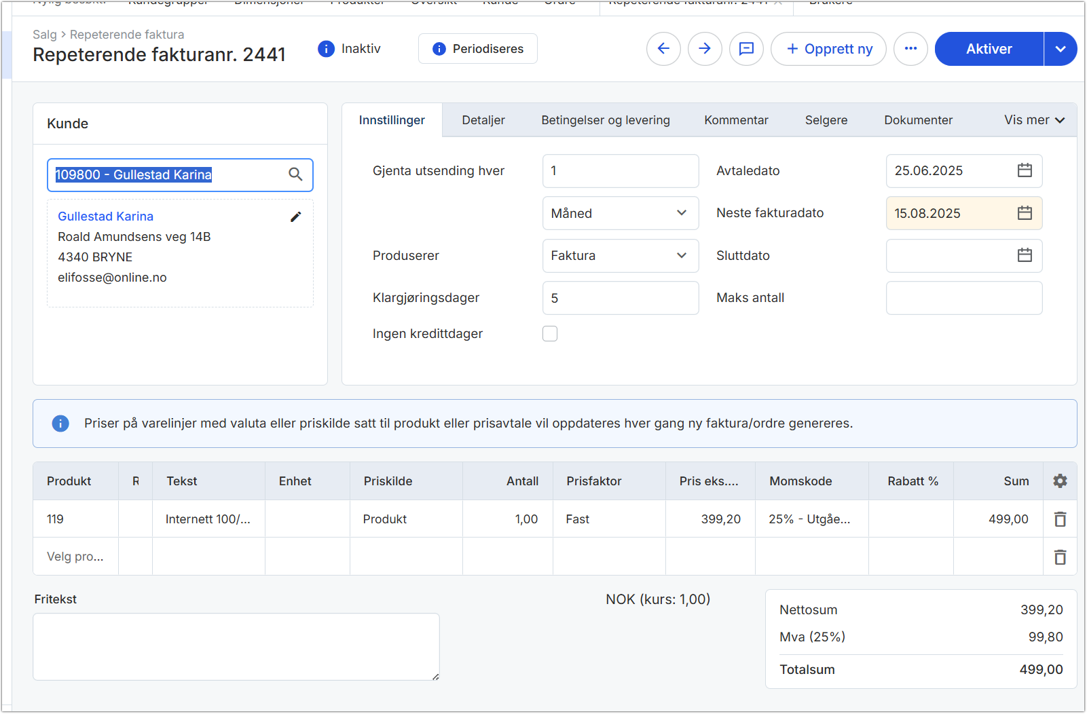This screenshot has width=1087, height=714.
Task: Edit customer details with pencil icon
Action: [295, 217]
